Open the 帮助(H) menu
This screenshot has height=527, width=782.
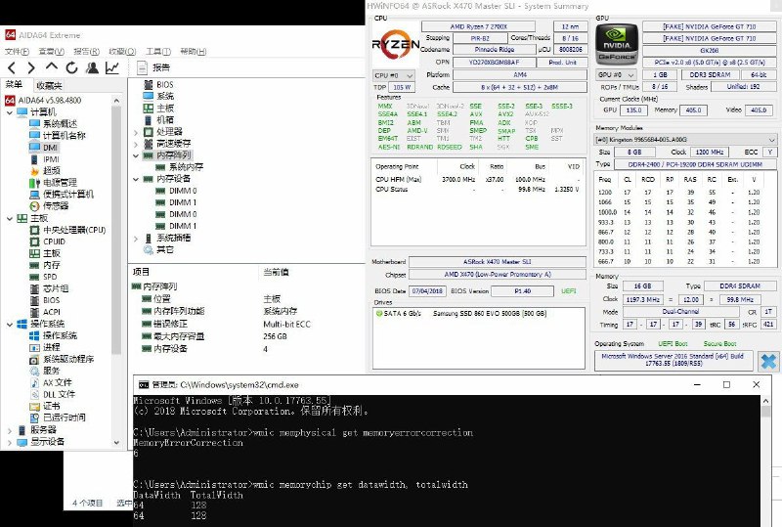(x=194, y=52)
